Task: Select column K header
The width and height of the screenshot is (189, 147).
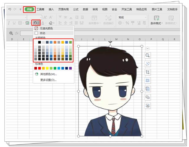Action: tap(93, 39)
